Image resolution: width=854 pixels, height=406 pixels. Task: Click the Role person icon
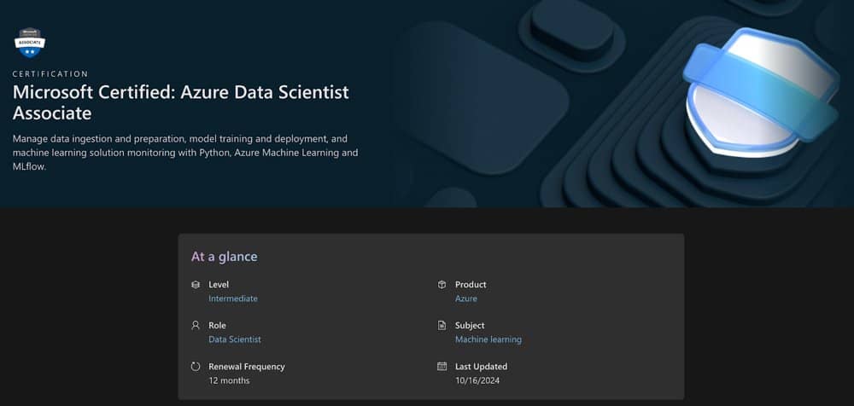click(x=196, y=326)
